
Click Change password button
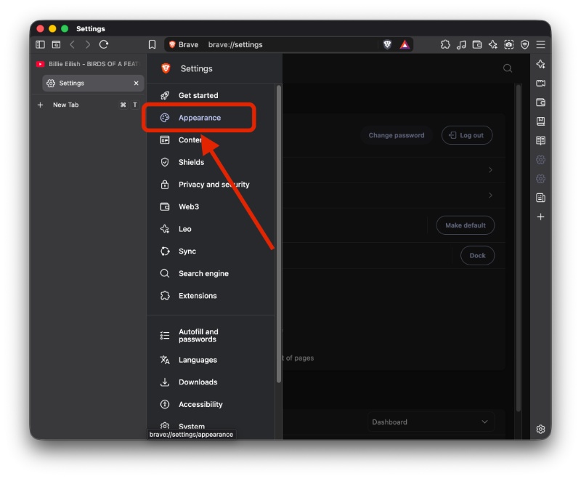[x=396, y=135]
